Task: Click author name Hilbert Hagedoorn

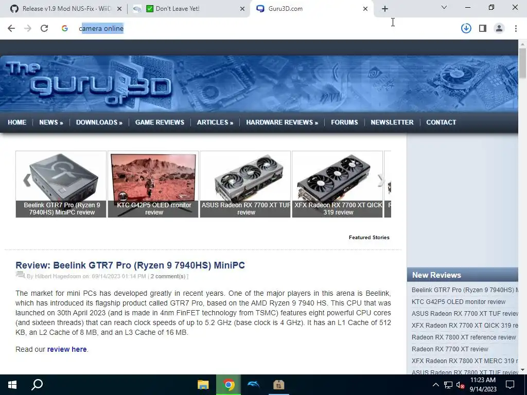Action: point(58,276)
